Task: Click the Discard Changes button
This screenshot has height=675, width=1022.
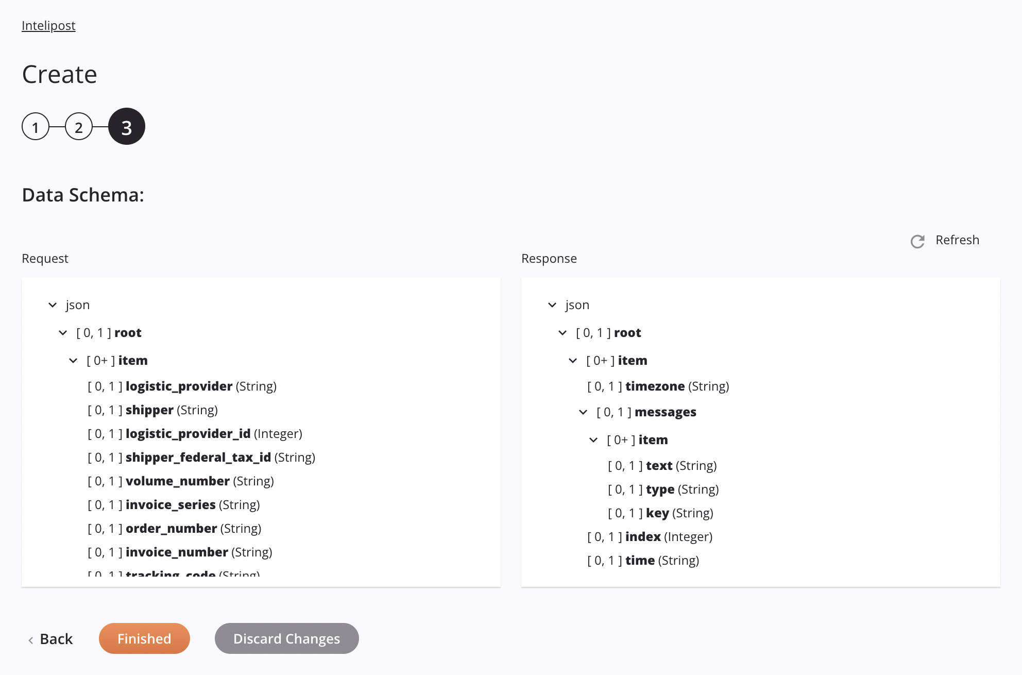Action: click(x=286, y=638)
